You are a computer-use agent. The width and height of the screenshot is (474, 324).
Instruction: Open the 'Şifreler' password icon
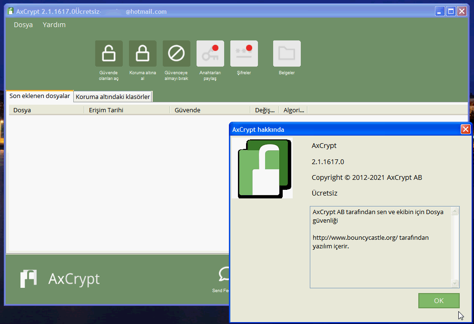point(244,53)
